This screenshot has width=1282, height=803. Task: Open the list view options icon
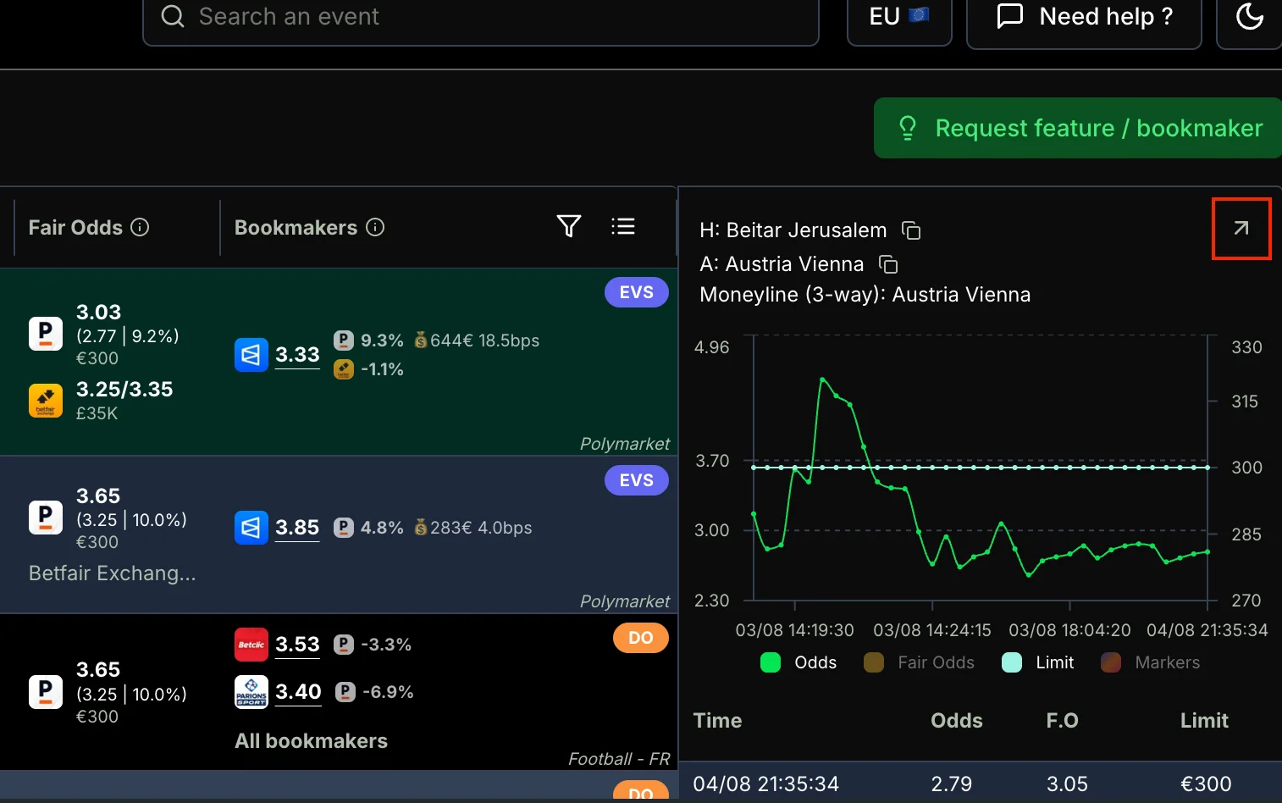(x=623, y=226)
